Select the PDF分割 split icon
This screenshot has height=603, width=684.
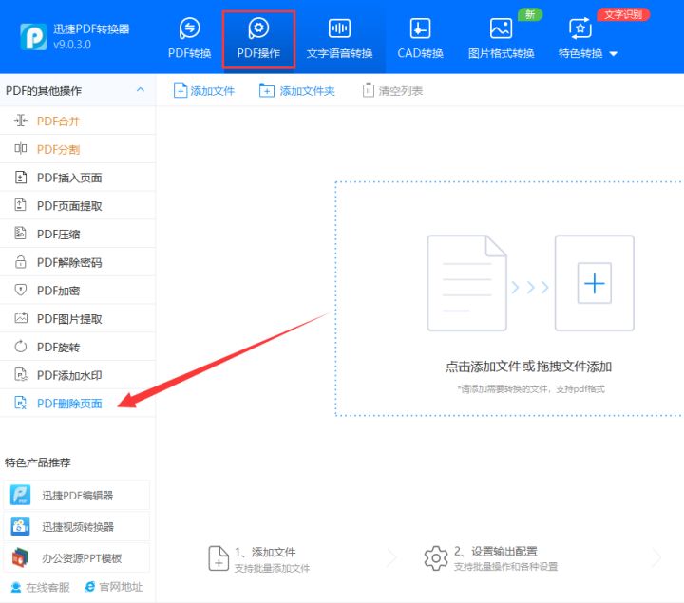click(x=21, y=149)
